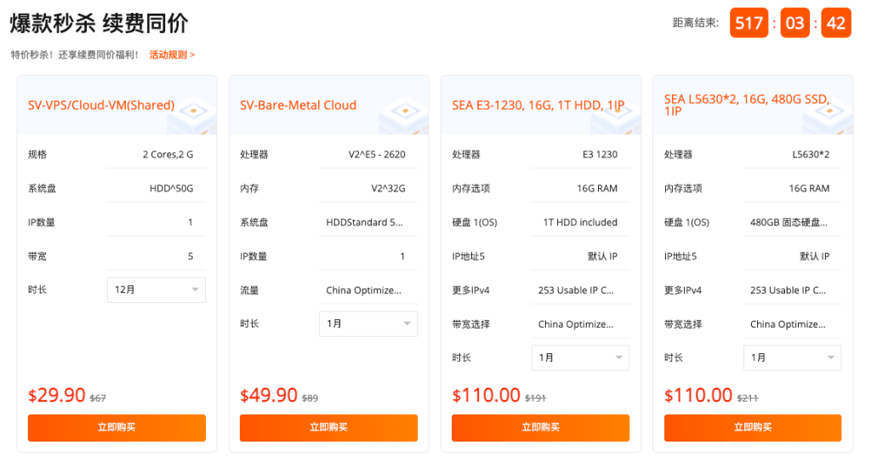This screenshot has height=462, width=871.
Task: Click 立即购买 for the SEA E3-1230 server
Action: (540, 427)
